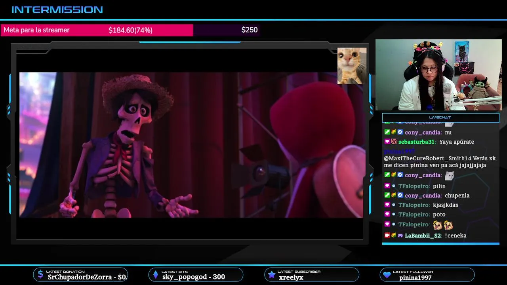The width and height of the screenshot is (507, 285).
Task: Click the Latest Donation panel showing SrChupadorDeZorra
Action: pos(80,274)
